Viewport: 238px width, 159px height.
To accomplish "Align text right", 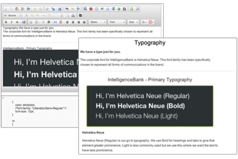I will [79, 22].
